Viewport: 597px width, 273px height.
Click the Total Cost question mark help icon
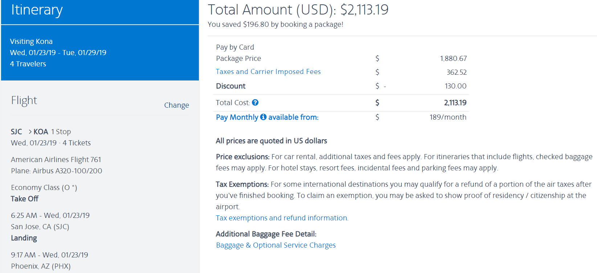pos(255,103)
